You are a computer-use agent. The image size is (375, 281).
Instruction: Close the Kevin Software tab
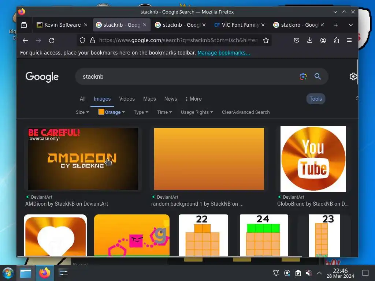pyautogui.click(x=86, y=25)
